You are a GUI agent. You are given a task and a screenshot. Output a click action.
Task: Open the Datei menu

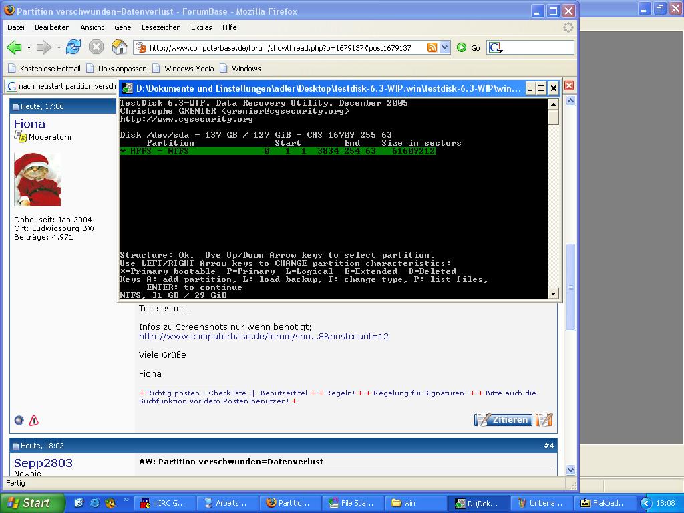16,27
